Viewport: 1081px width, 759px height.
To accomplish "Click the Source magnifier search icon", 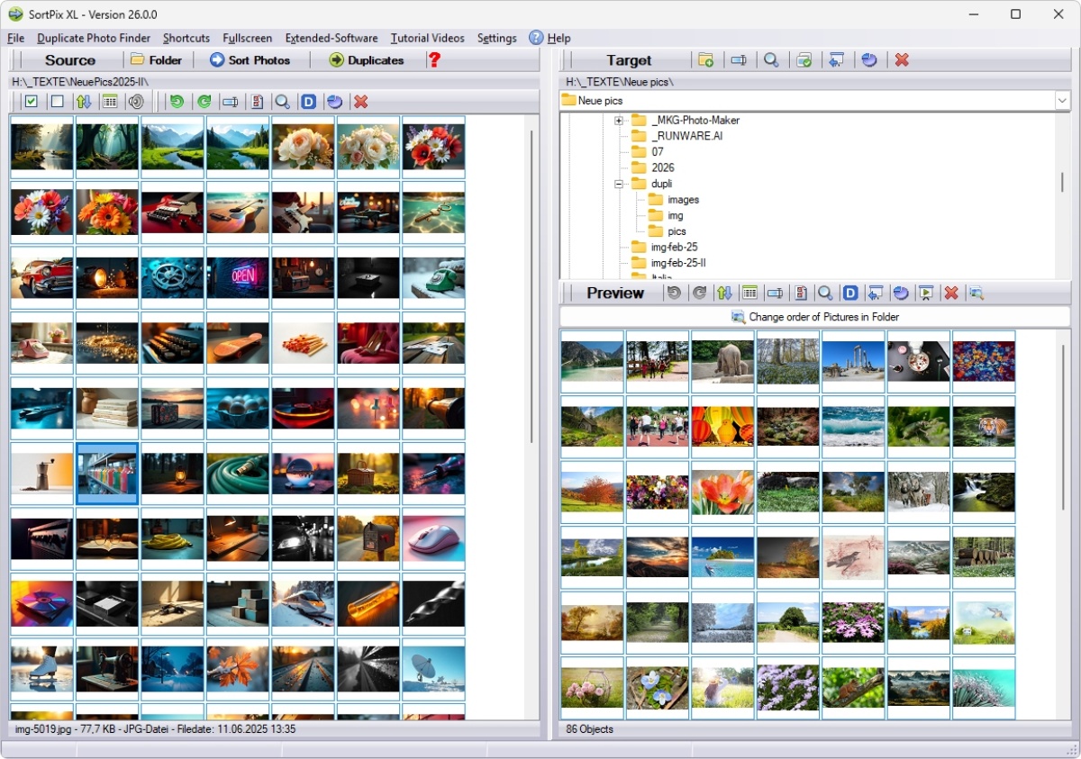I will [283, 102].
